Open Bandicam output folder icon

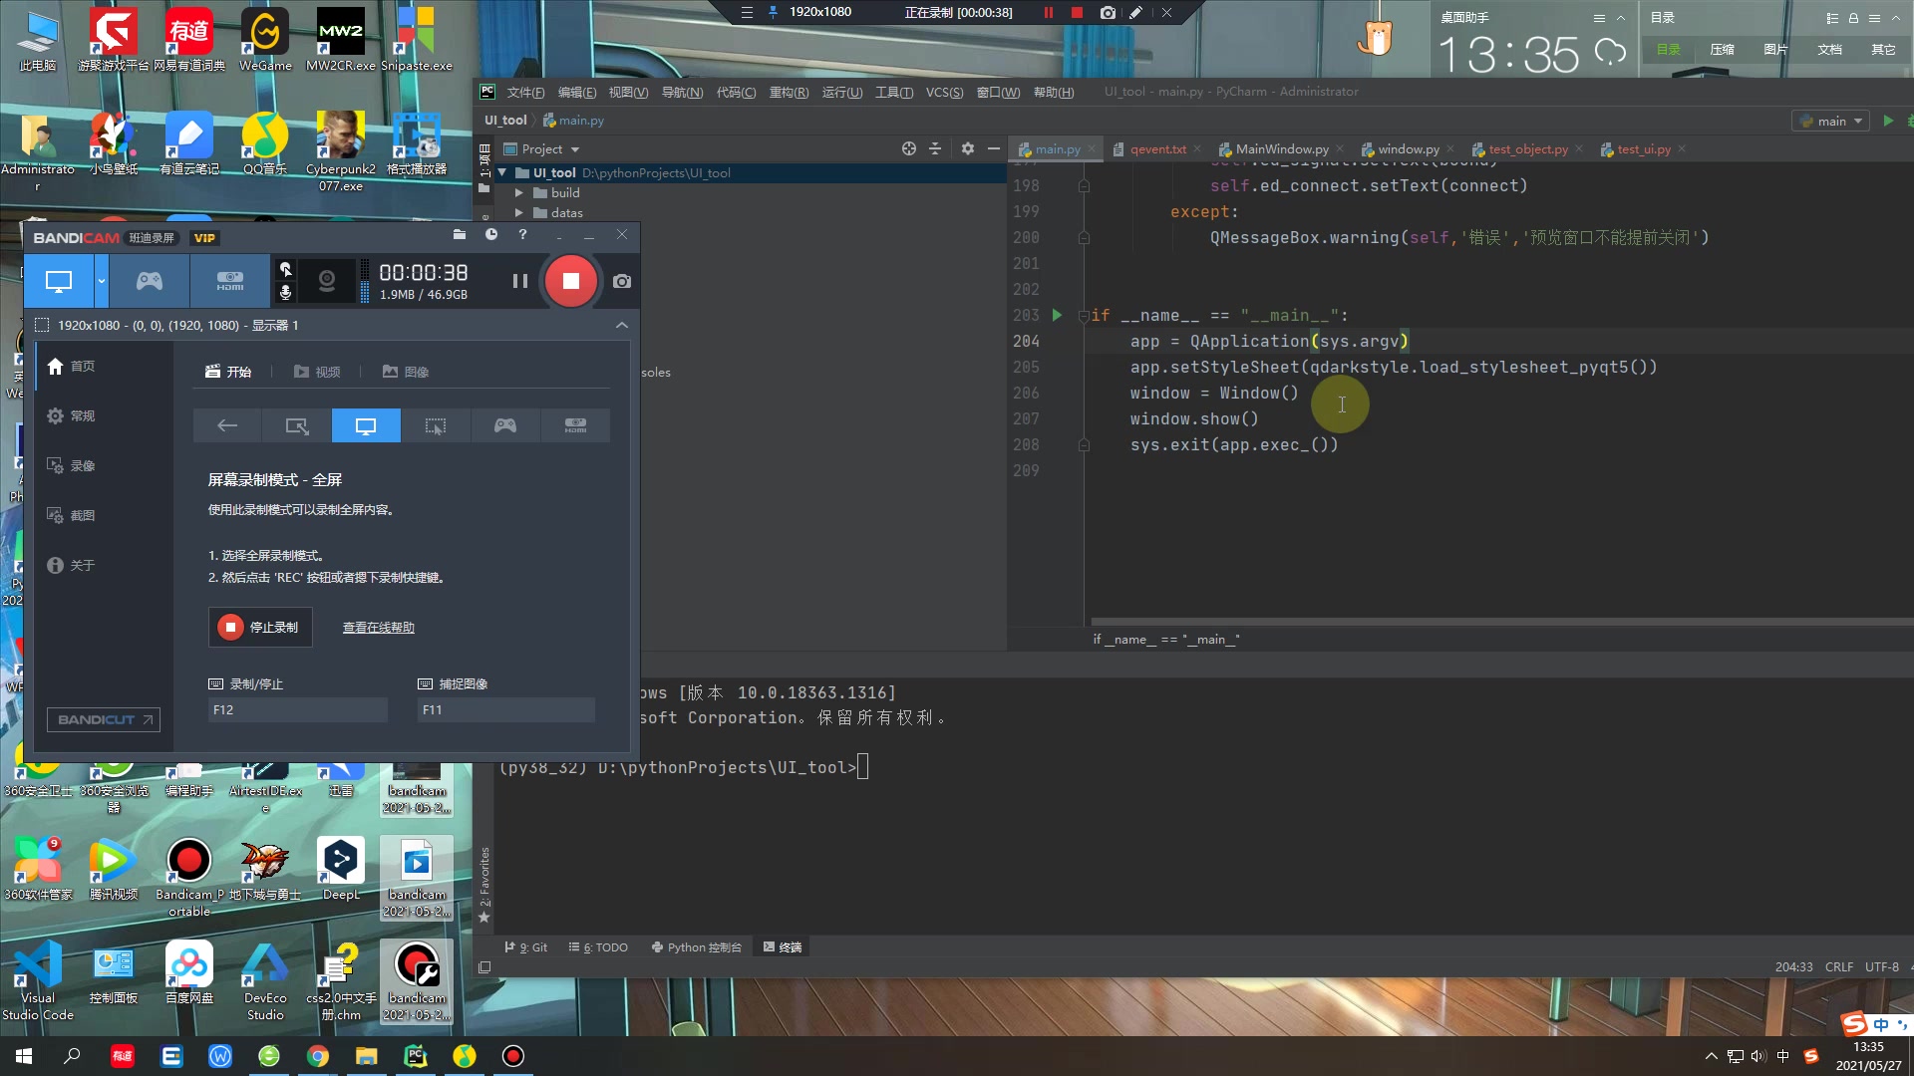coord(460,235)
